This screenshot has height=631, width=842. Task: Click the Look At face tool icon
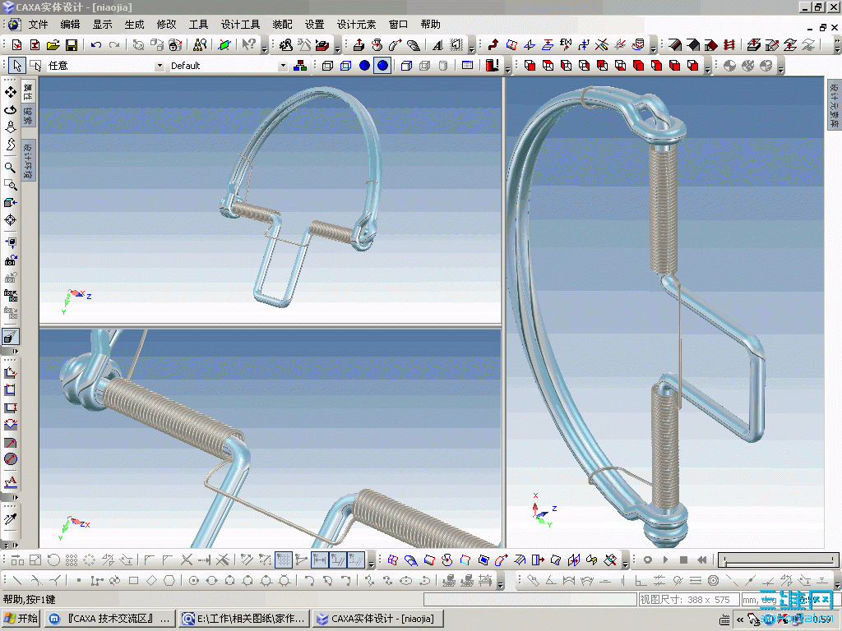(10, 203)
